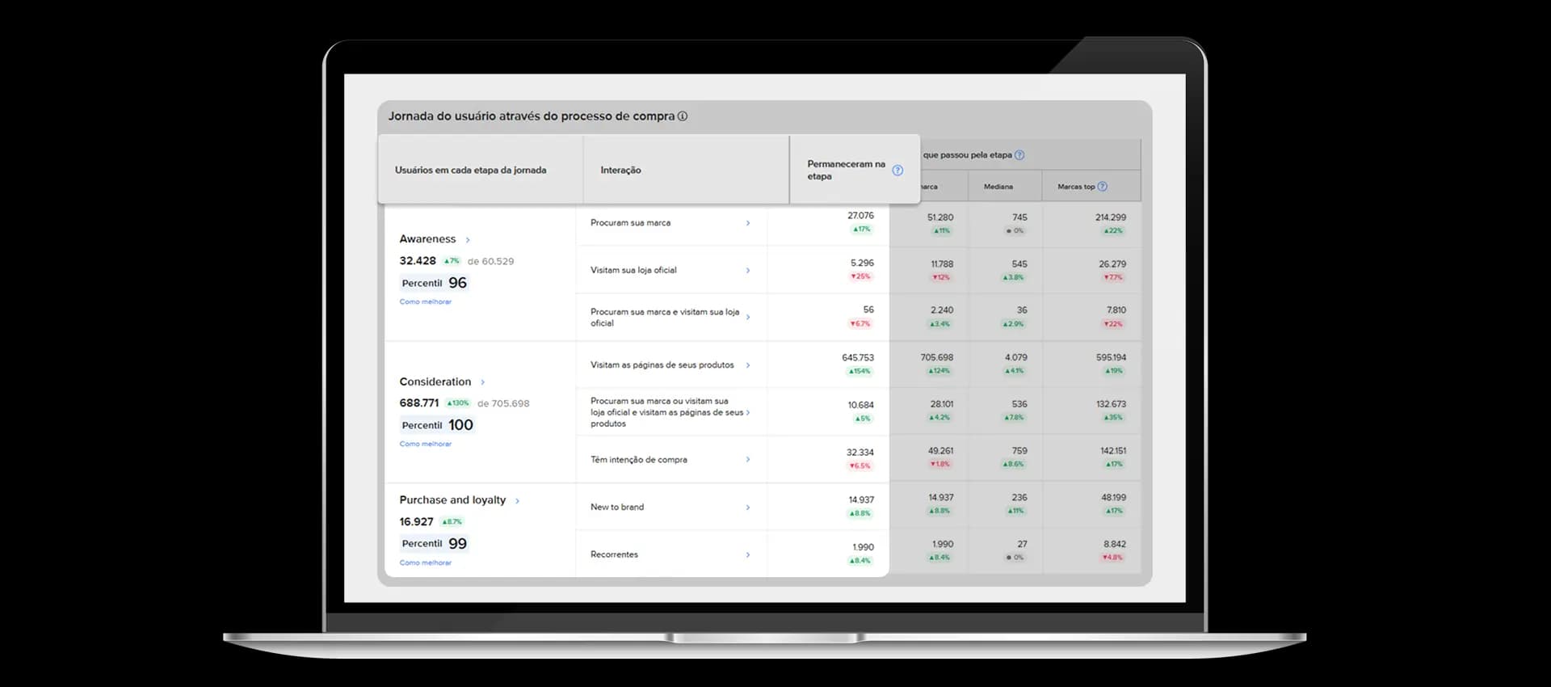Click the value 27.076 in Permaneceram column
Screen dimensions: 1551x687
(x=860, y=216)
